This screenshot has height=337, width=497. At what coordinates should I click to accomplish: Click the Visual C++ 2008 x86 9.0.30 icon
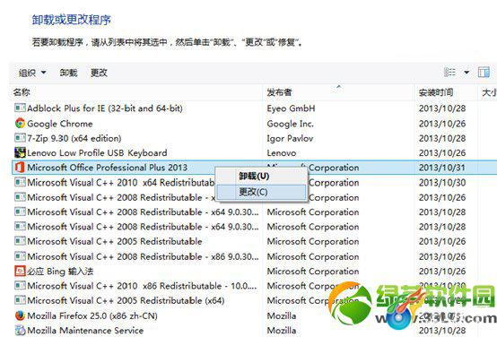coord(20,256)
